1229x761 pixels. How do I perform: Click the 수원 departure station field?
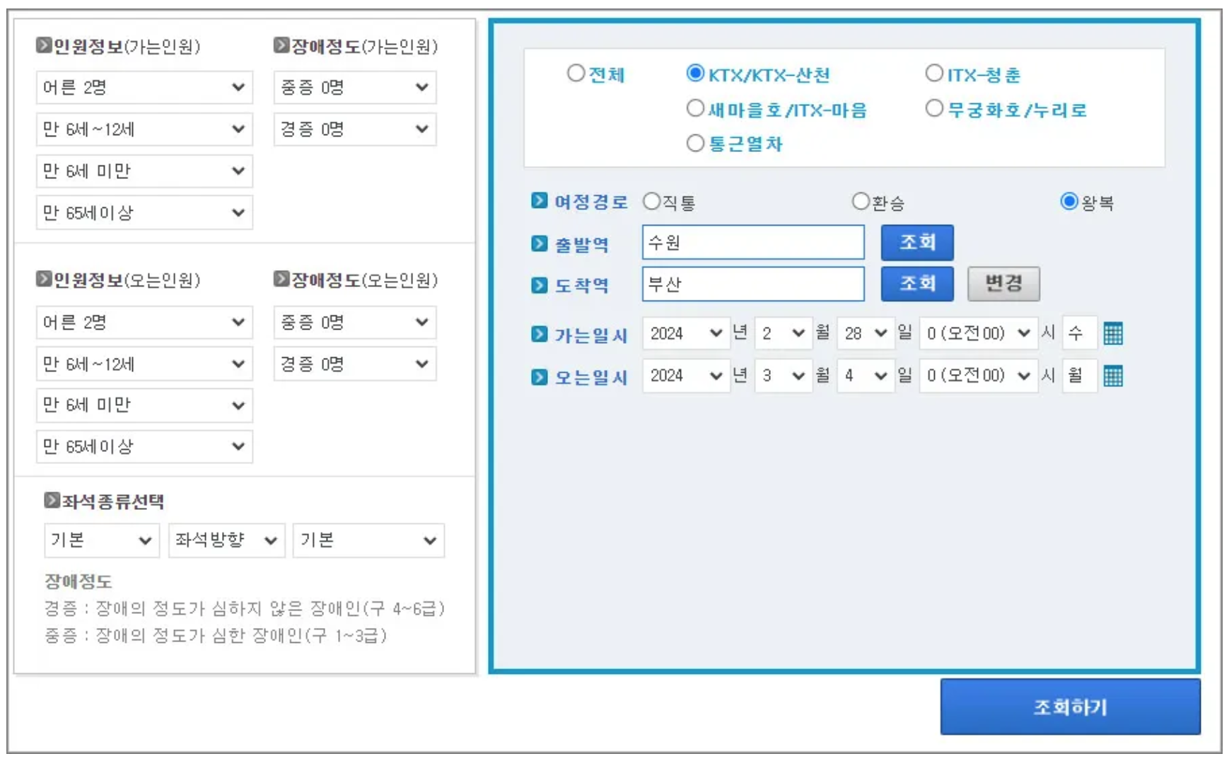[752, 243]
